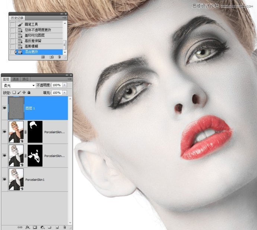The height and width of the screenshot is (230, 257).
Task: Click the add layer style fx icon
Action: (x=28, y=227)
